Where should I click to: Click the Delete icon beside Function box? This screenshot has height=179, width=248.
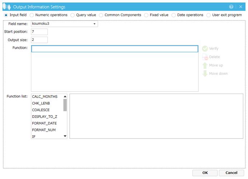coord(205,57)
